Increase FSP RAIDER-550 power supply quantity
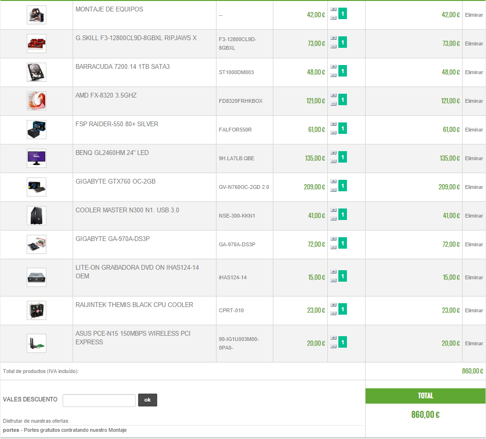The height and width of the screenshot is (439, 486). point(333,124)
